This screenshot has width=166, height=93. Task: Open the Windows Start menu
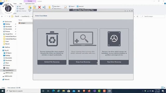coord(2,91)
